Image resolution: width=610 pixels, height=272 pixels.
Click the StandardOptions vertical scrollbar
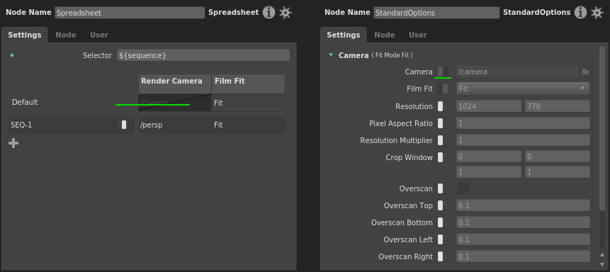(x=602, y=128)
